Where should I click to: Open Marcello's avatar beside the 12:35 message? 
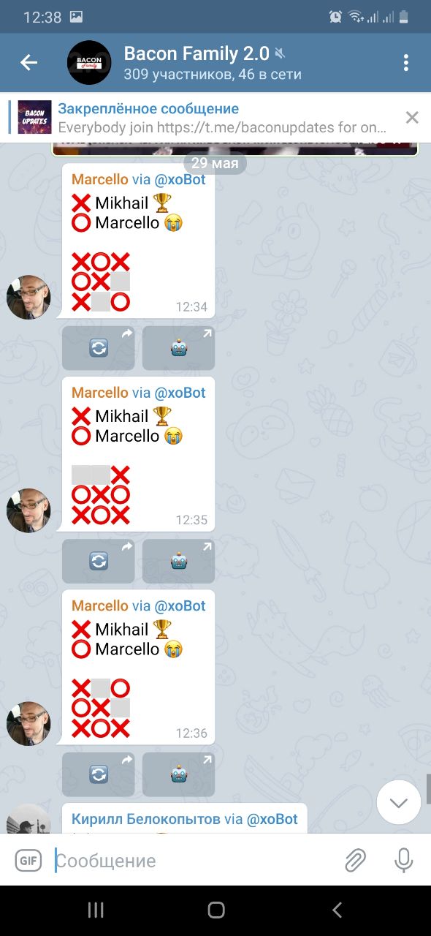pos(28,510)
